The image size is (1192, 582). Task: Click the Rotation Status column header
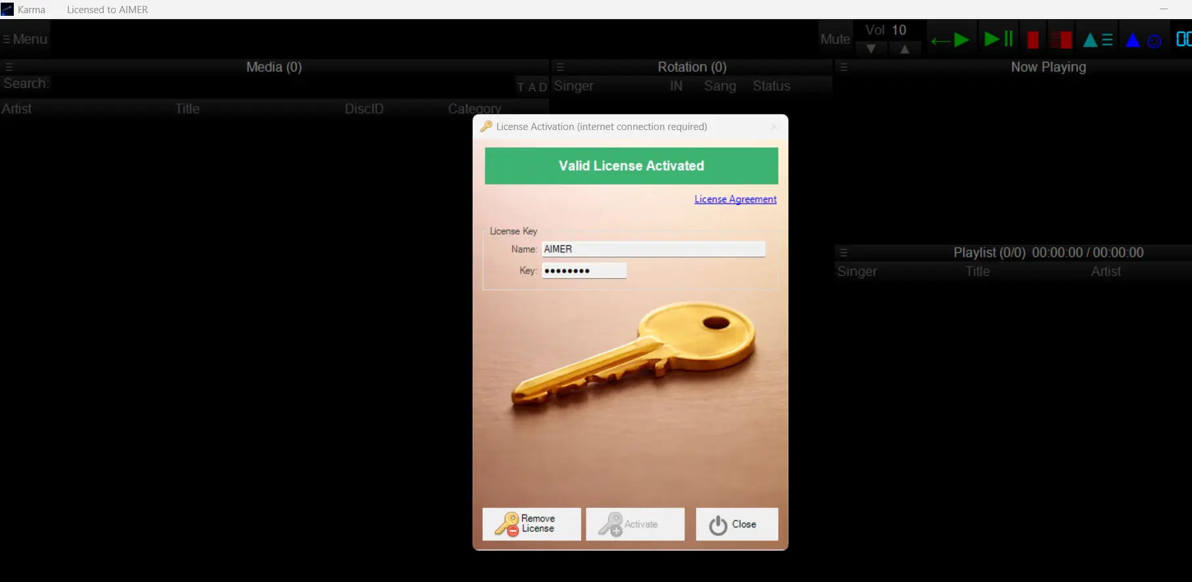(771, 86)
